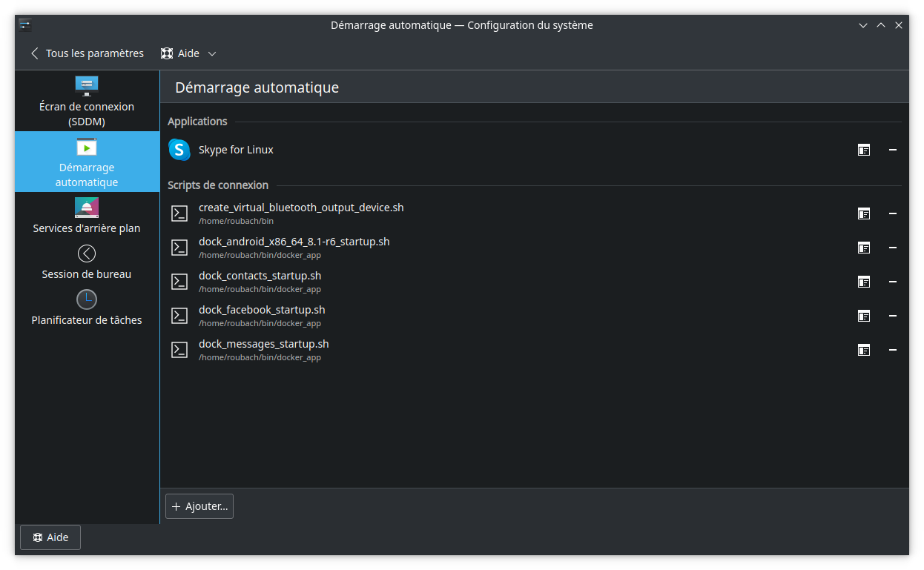Image resolution: width=924 pixels, height=570 pixels.
Task: Open properties of Skype for Linux entry
Action: pyautogui.click(x=864, y=149)
